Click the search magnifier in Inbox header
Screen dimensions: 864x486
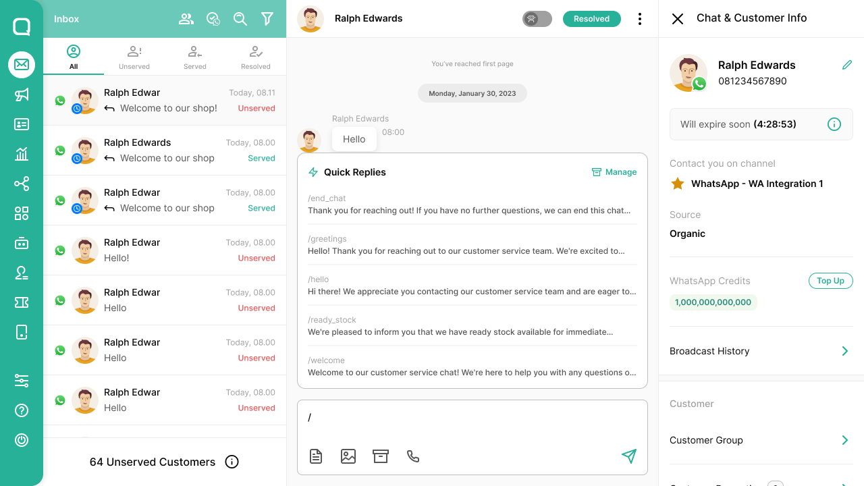(x=240, y=19)
